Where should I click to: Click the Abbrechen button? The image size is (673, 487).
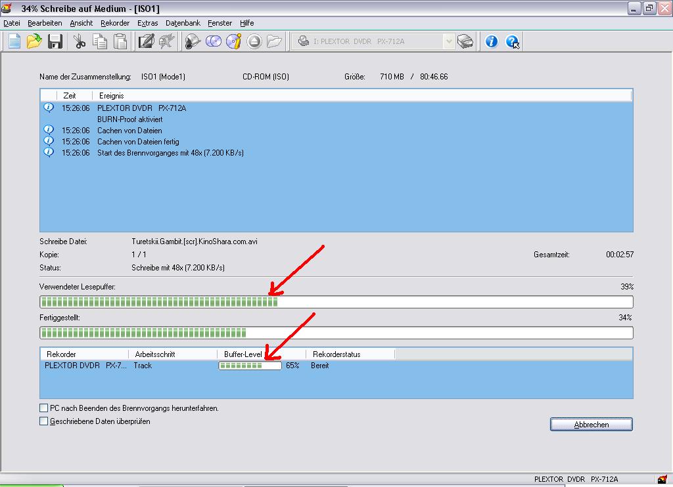[591, 425]
